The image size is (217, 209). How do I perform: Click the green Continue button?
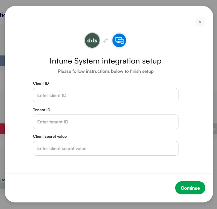pos(190,188)
